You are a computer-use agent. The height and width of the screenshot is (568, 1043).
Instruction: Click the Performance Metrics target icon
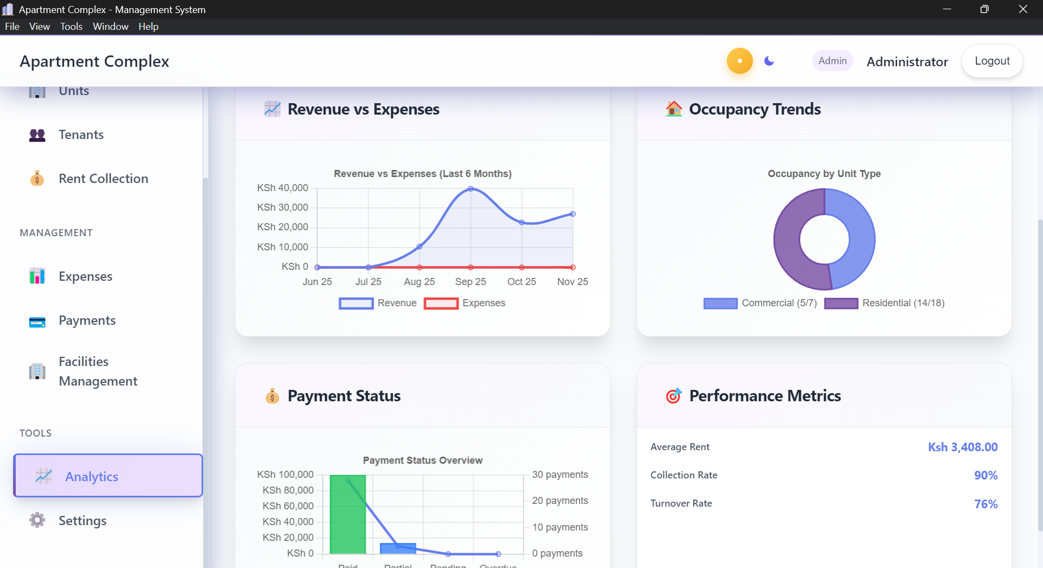tap(674, 396)
